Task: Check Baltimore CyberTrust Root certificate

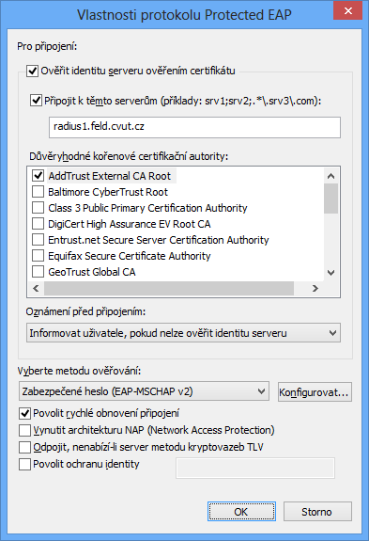Action: tap(38, 192)
